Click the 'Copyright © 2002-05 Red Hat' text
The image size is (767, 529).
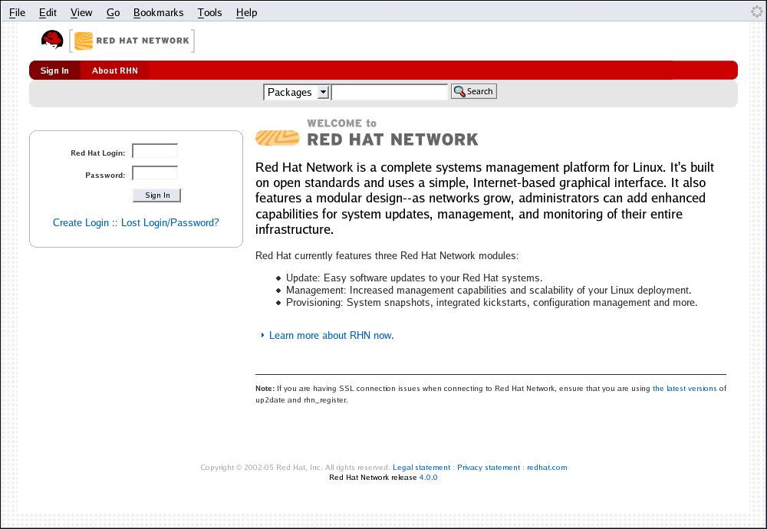[x=295, y=468]
